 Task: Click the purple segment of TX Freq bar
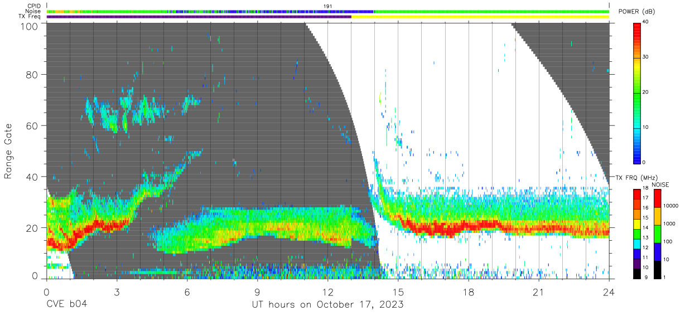[x=199, y=17]
